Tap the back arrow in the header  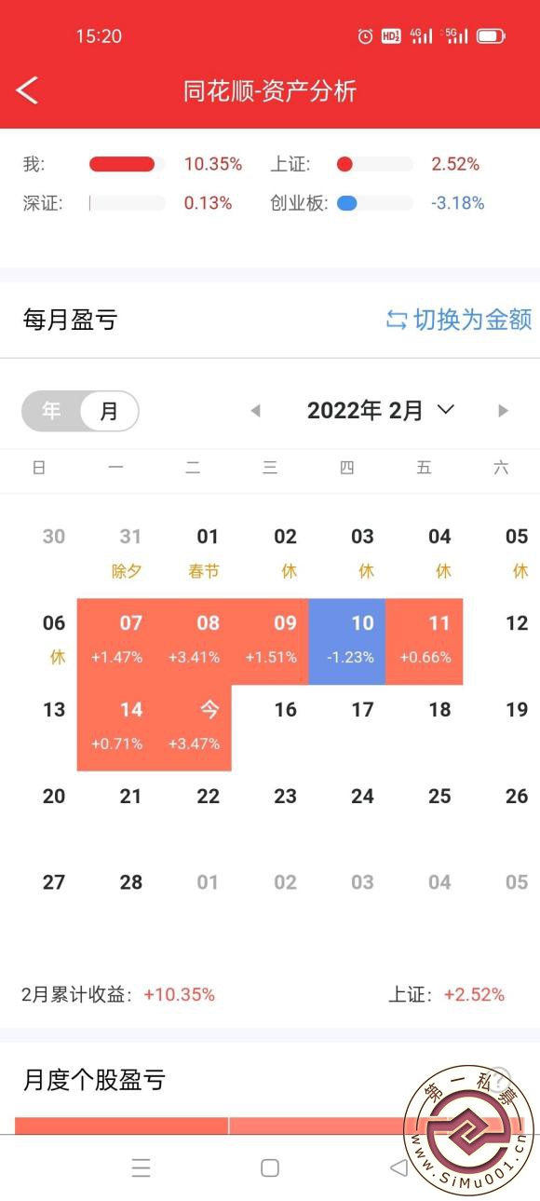click(27, 90)
